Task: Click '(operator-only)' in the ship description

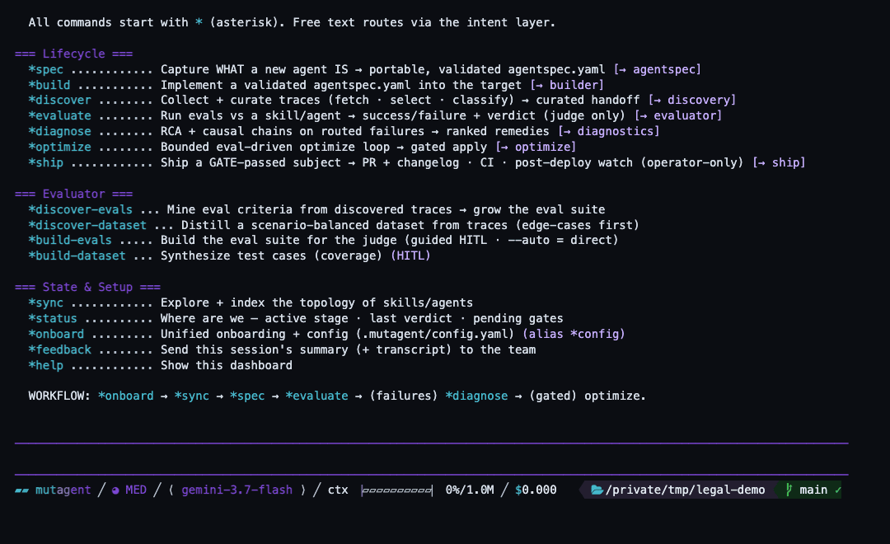Action: click(x=692, y=162)
